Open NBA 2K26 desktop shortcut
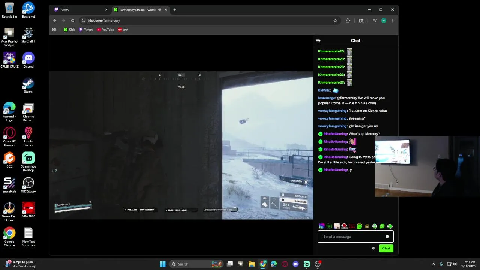480x270 pixels. point(28,210)
